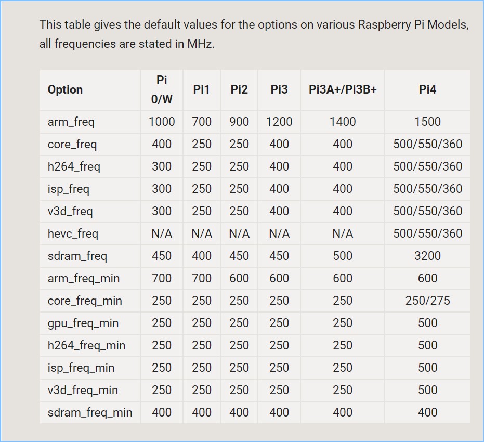The image size is (484, 442).
Task: Click the sdram_freq_min row label
Action: coord(90,412)
